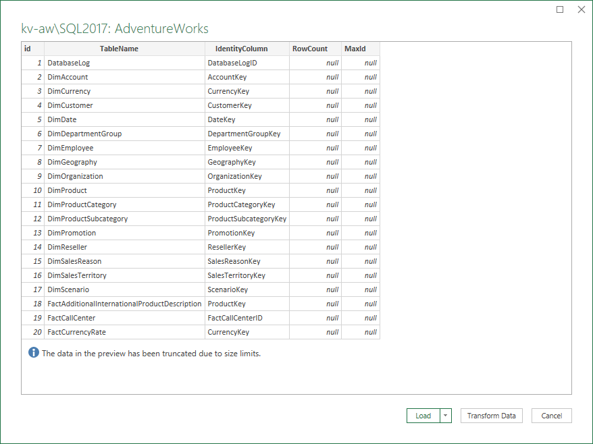The image size is (593, 444).
Task: Click the RowCount null for DimDate
Action: point(315,119)
